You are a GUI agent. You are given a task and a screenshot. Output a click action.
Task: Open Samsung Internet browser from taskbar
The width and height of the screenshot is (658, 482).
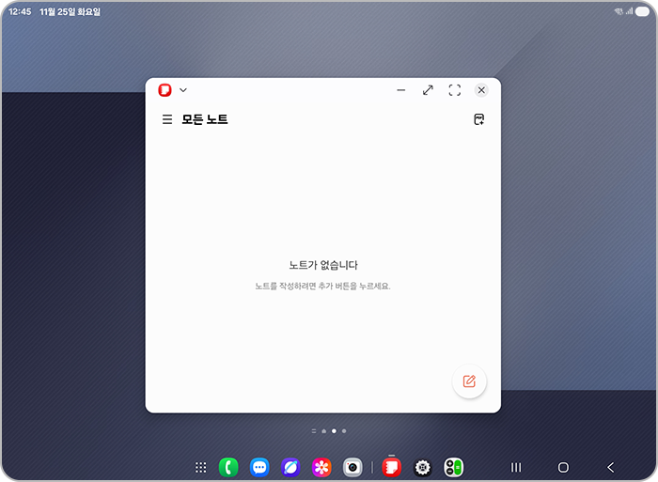pyautogui.click(x=290, y=467)
